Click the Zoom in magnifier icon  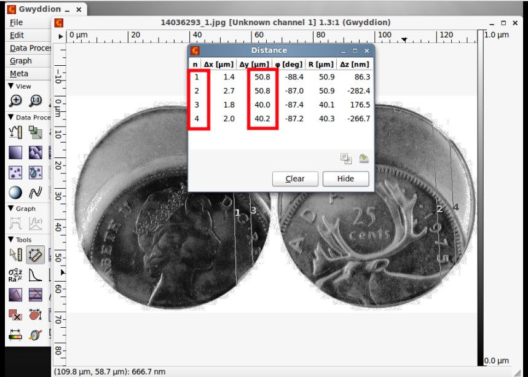click(x=15, y=100)
